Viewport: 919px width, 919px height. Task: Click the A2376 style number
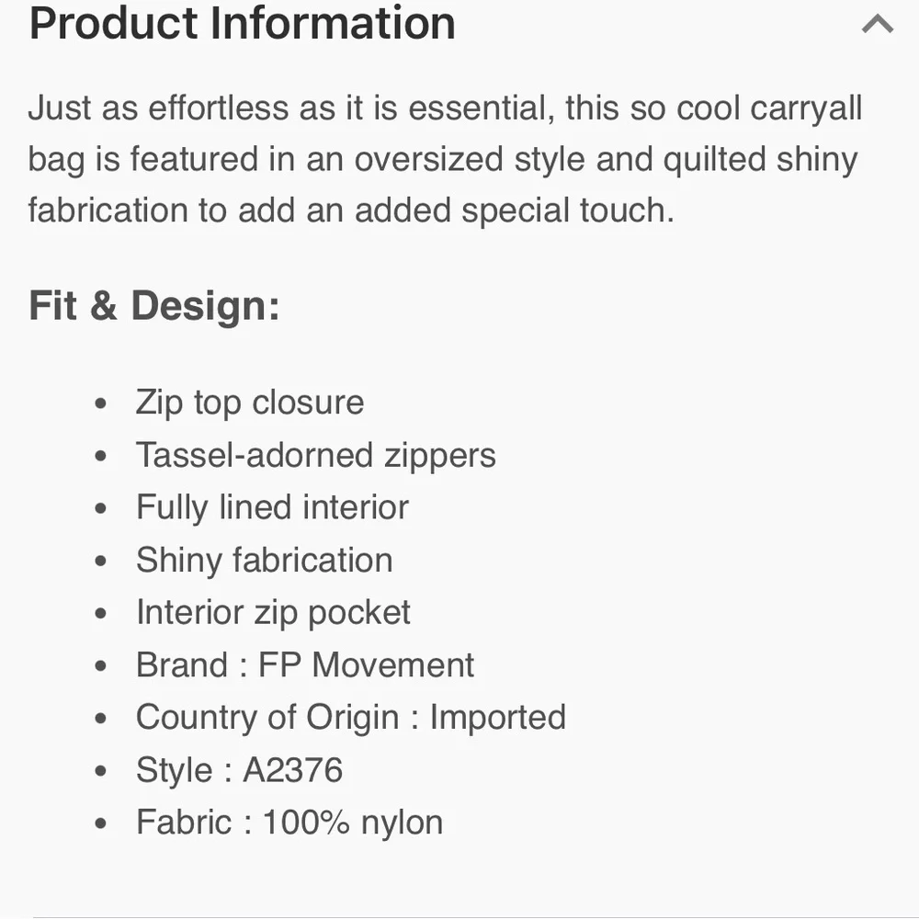[292, 769]
